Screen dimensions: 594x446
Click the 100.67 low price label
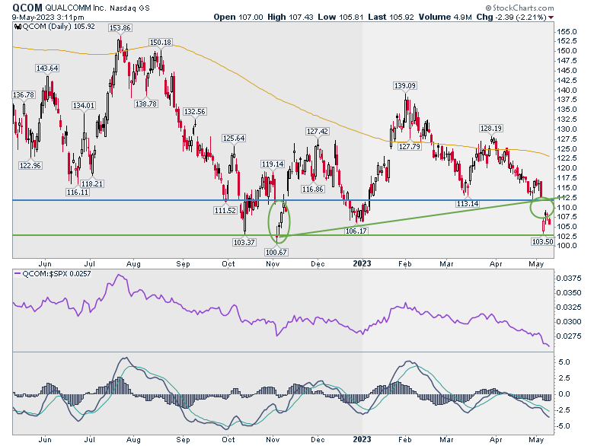[x=276, y=252]
